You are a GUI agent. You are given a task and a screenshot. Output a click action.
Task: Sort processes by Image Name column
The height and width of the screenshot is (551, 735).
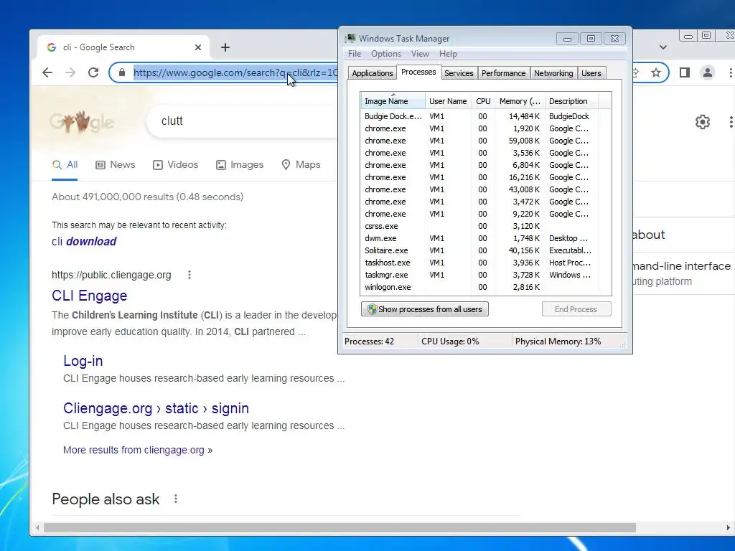coord(393,101)
